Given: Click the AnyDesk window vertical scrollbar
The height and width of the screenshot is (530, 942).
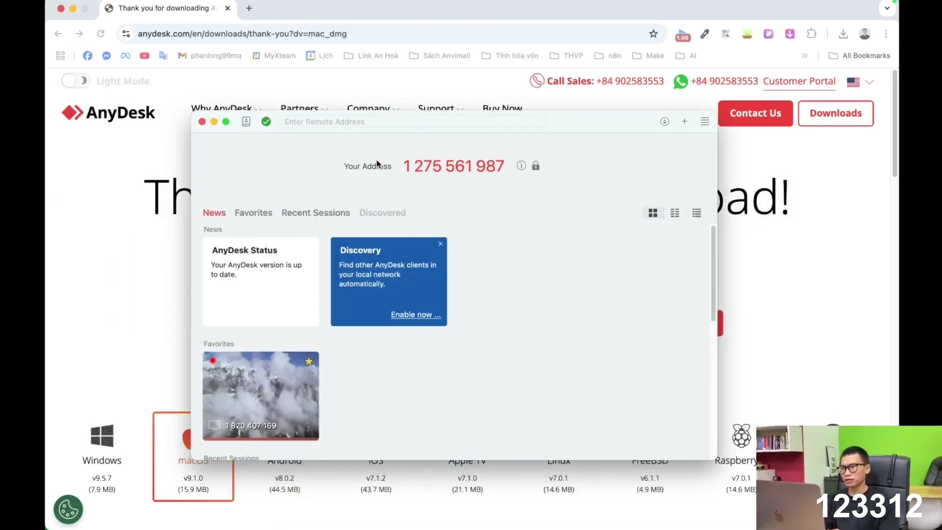Looking at the screenshot, I should tap(713, 274).
